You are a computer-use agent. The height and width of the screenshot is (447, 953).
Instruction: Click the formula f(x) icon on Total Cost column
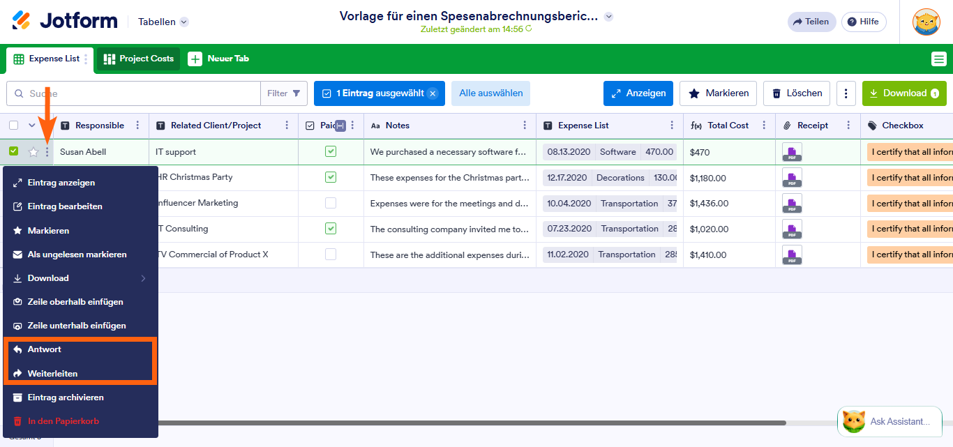(696, 125)
